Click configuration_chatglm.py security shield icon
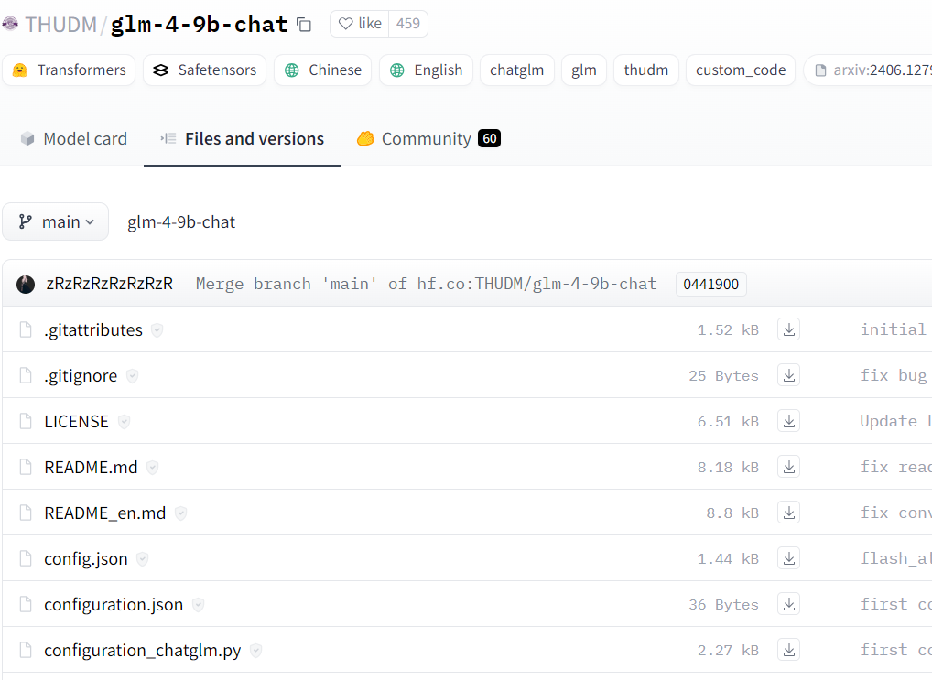 [x=255, y=651]
